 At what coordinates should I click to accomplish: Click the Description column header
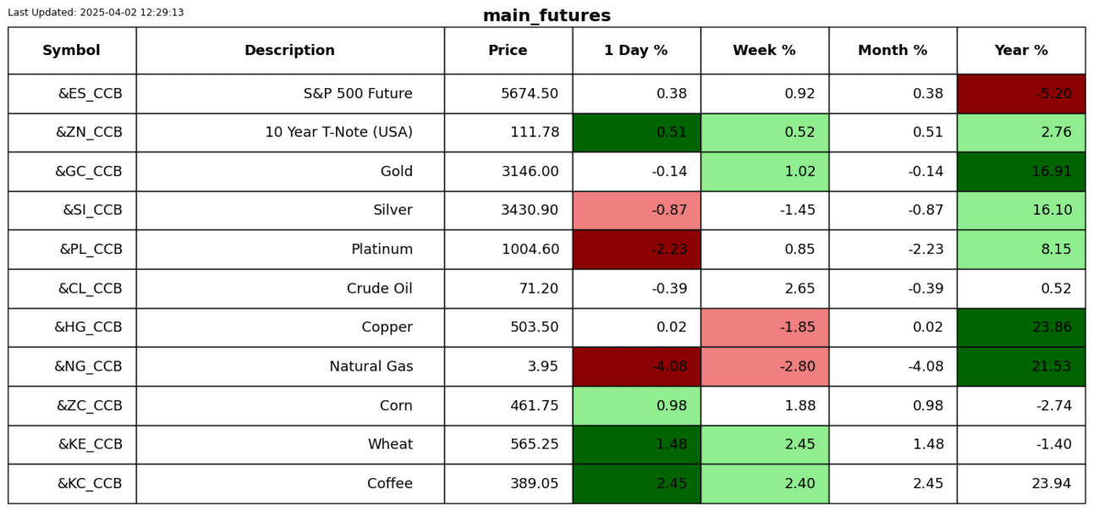(289, 51)
